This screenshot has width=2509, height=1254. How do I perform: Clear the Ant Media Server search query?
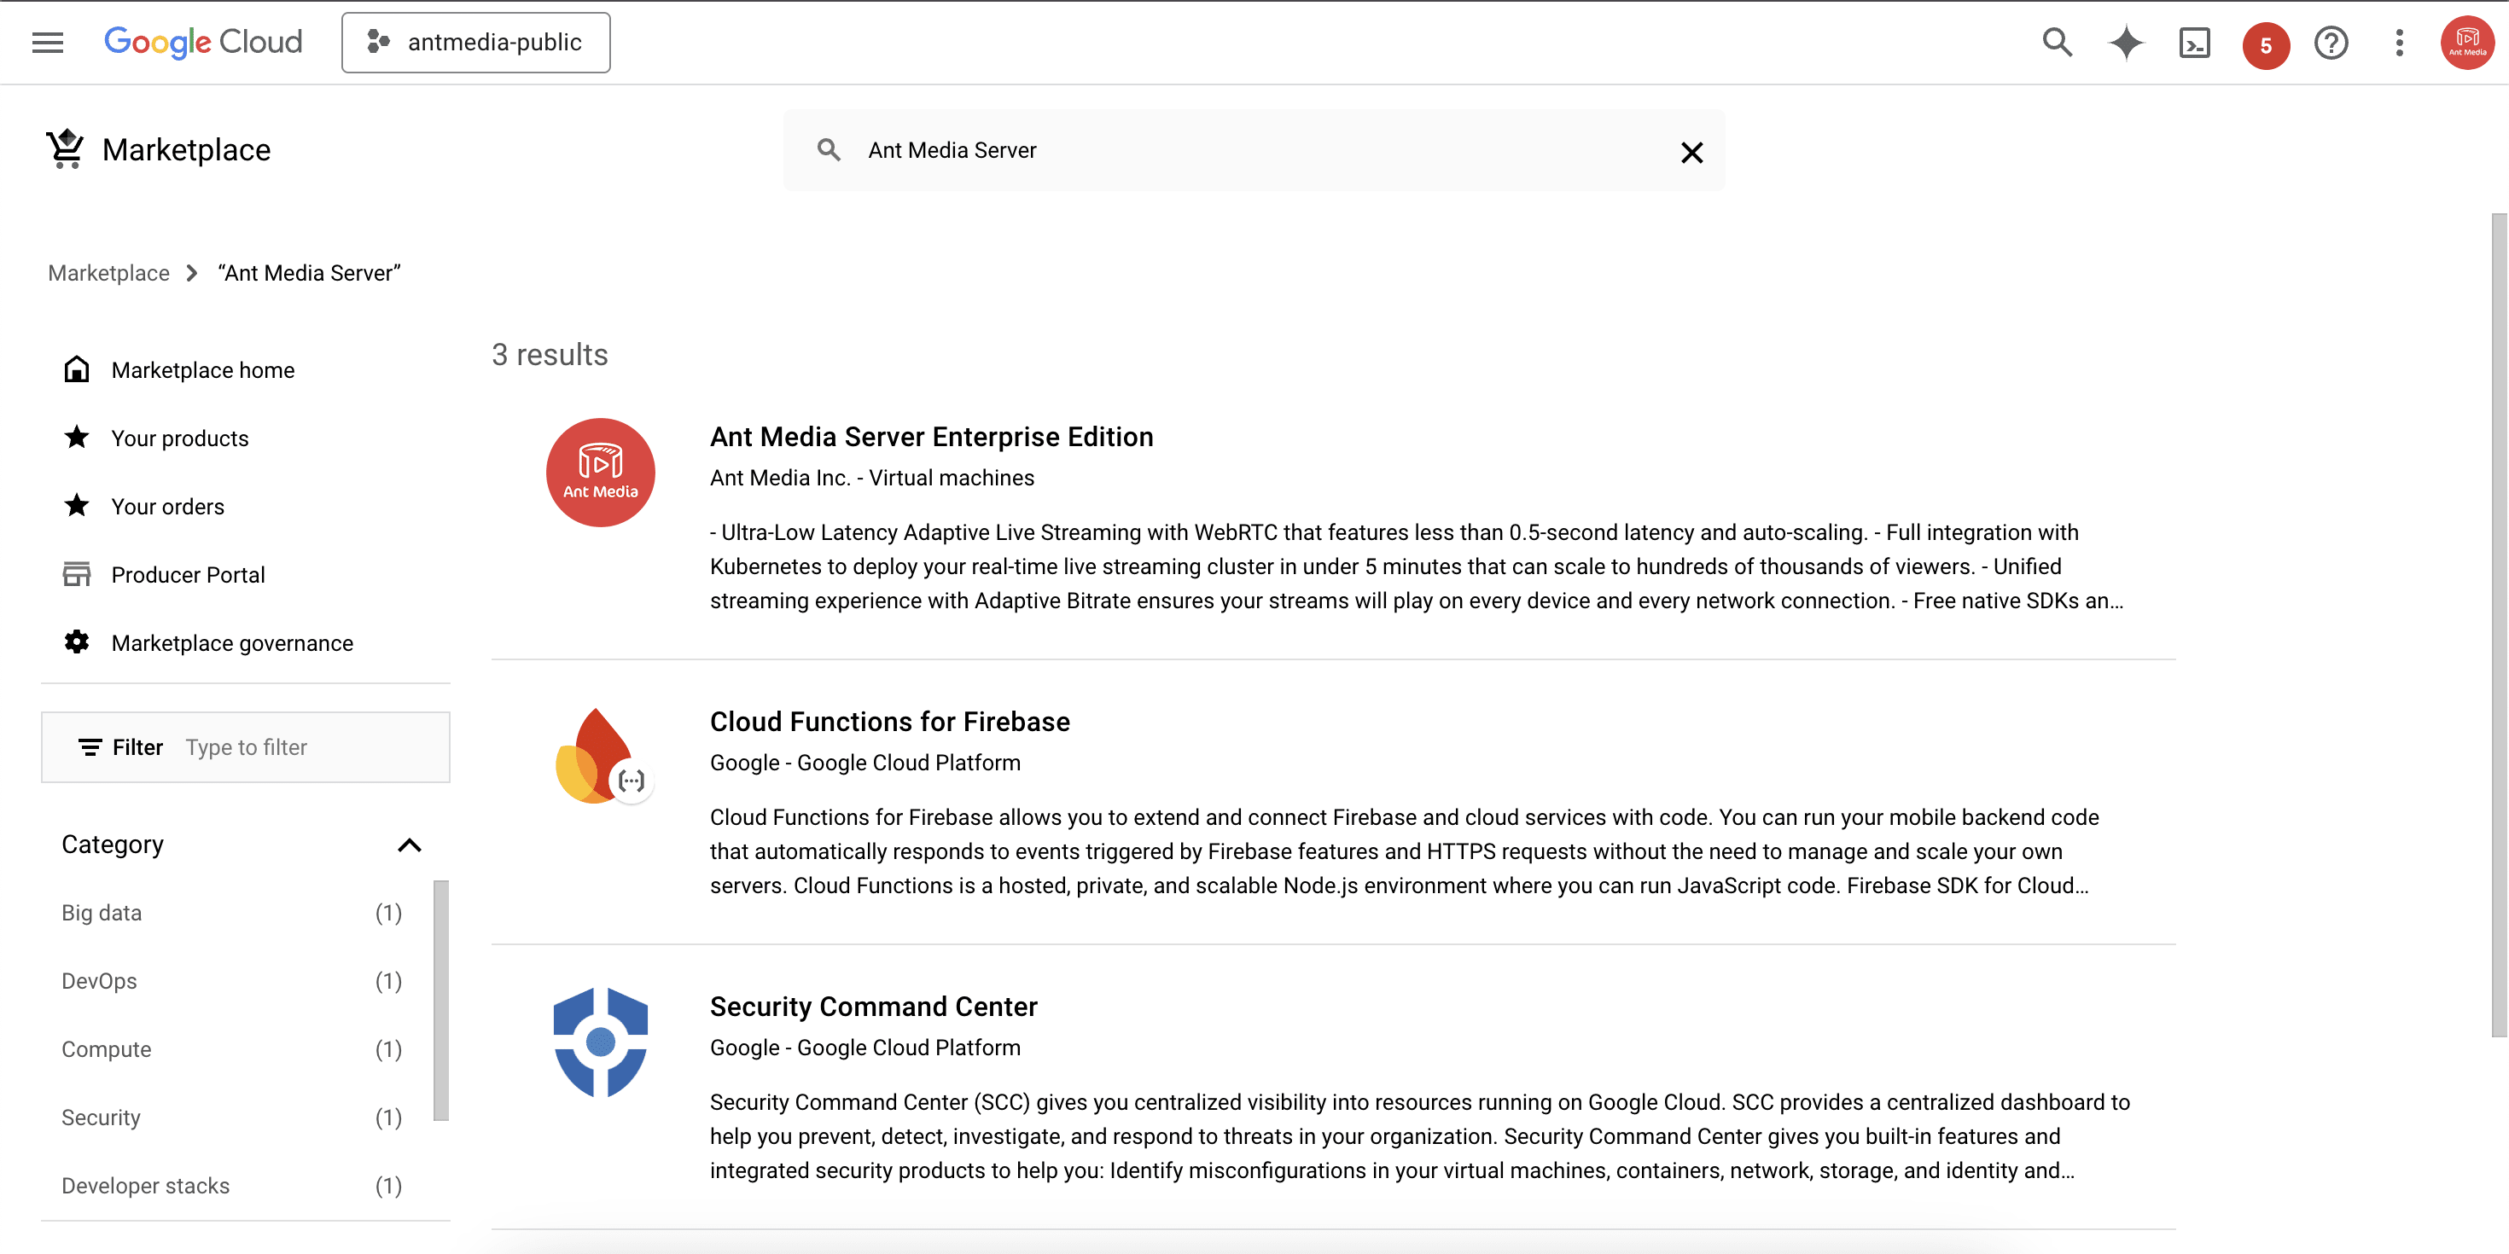click(x=1691, y=152)
